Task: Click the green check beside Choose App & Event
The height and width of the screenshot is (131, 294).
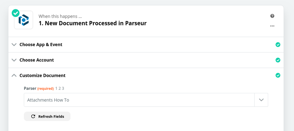Action: 278,45
